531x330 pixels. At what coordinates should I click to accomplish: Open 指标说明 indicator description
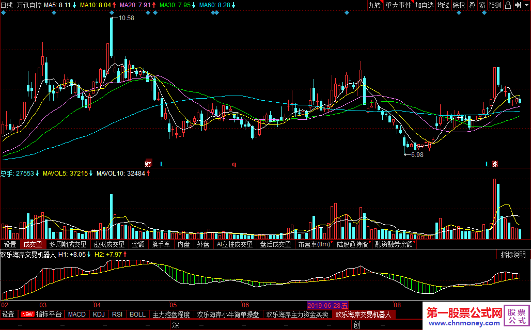tap(513, 255)
